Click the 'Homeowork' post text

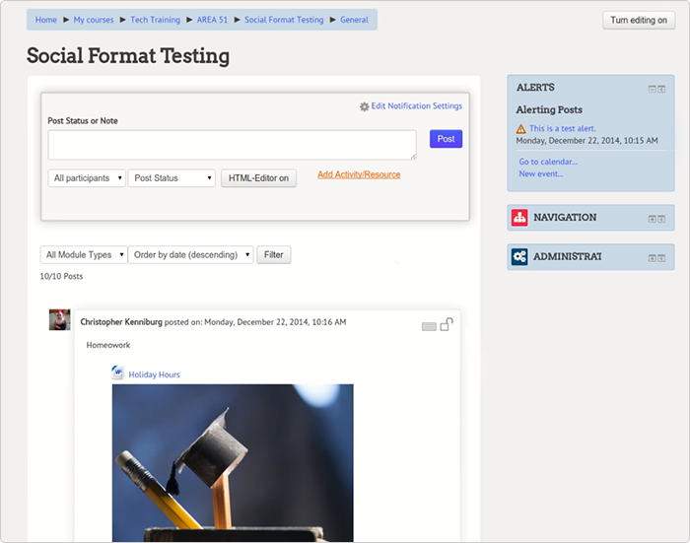pos(107,346)
